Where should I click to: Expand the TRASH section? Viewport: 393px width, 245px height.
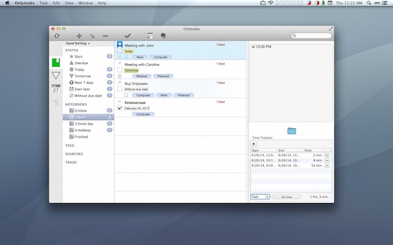(x=71, y=163)
